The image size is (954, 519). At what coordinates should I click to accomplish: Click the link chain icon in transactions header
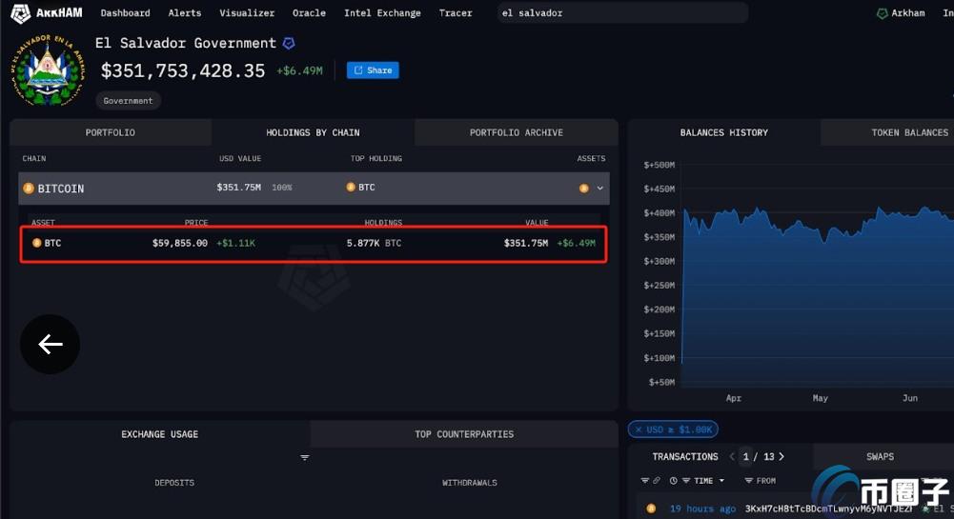[x=657, y=481]
